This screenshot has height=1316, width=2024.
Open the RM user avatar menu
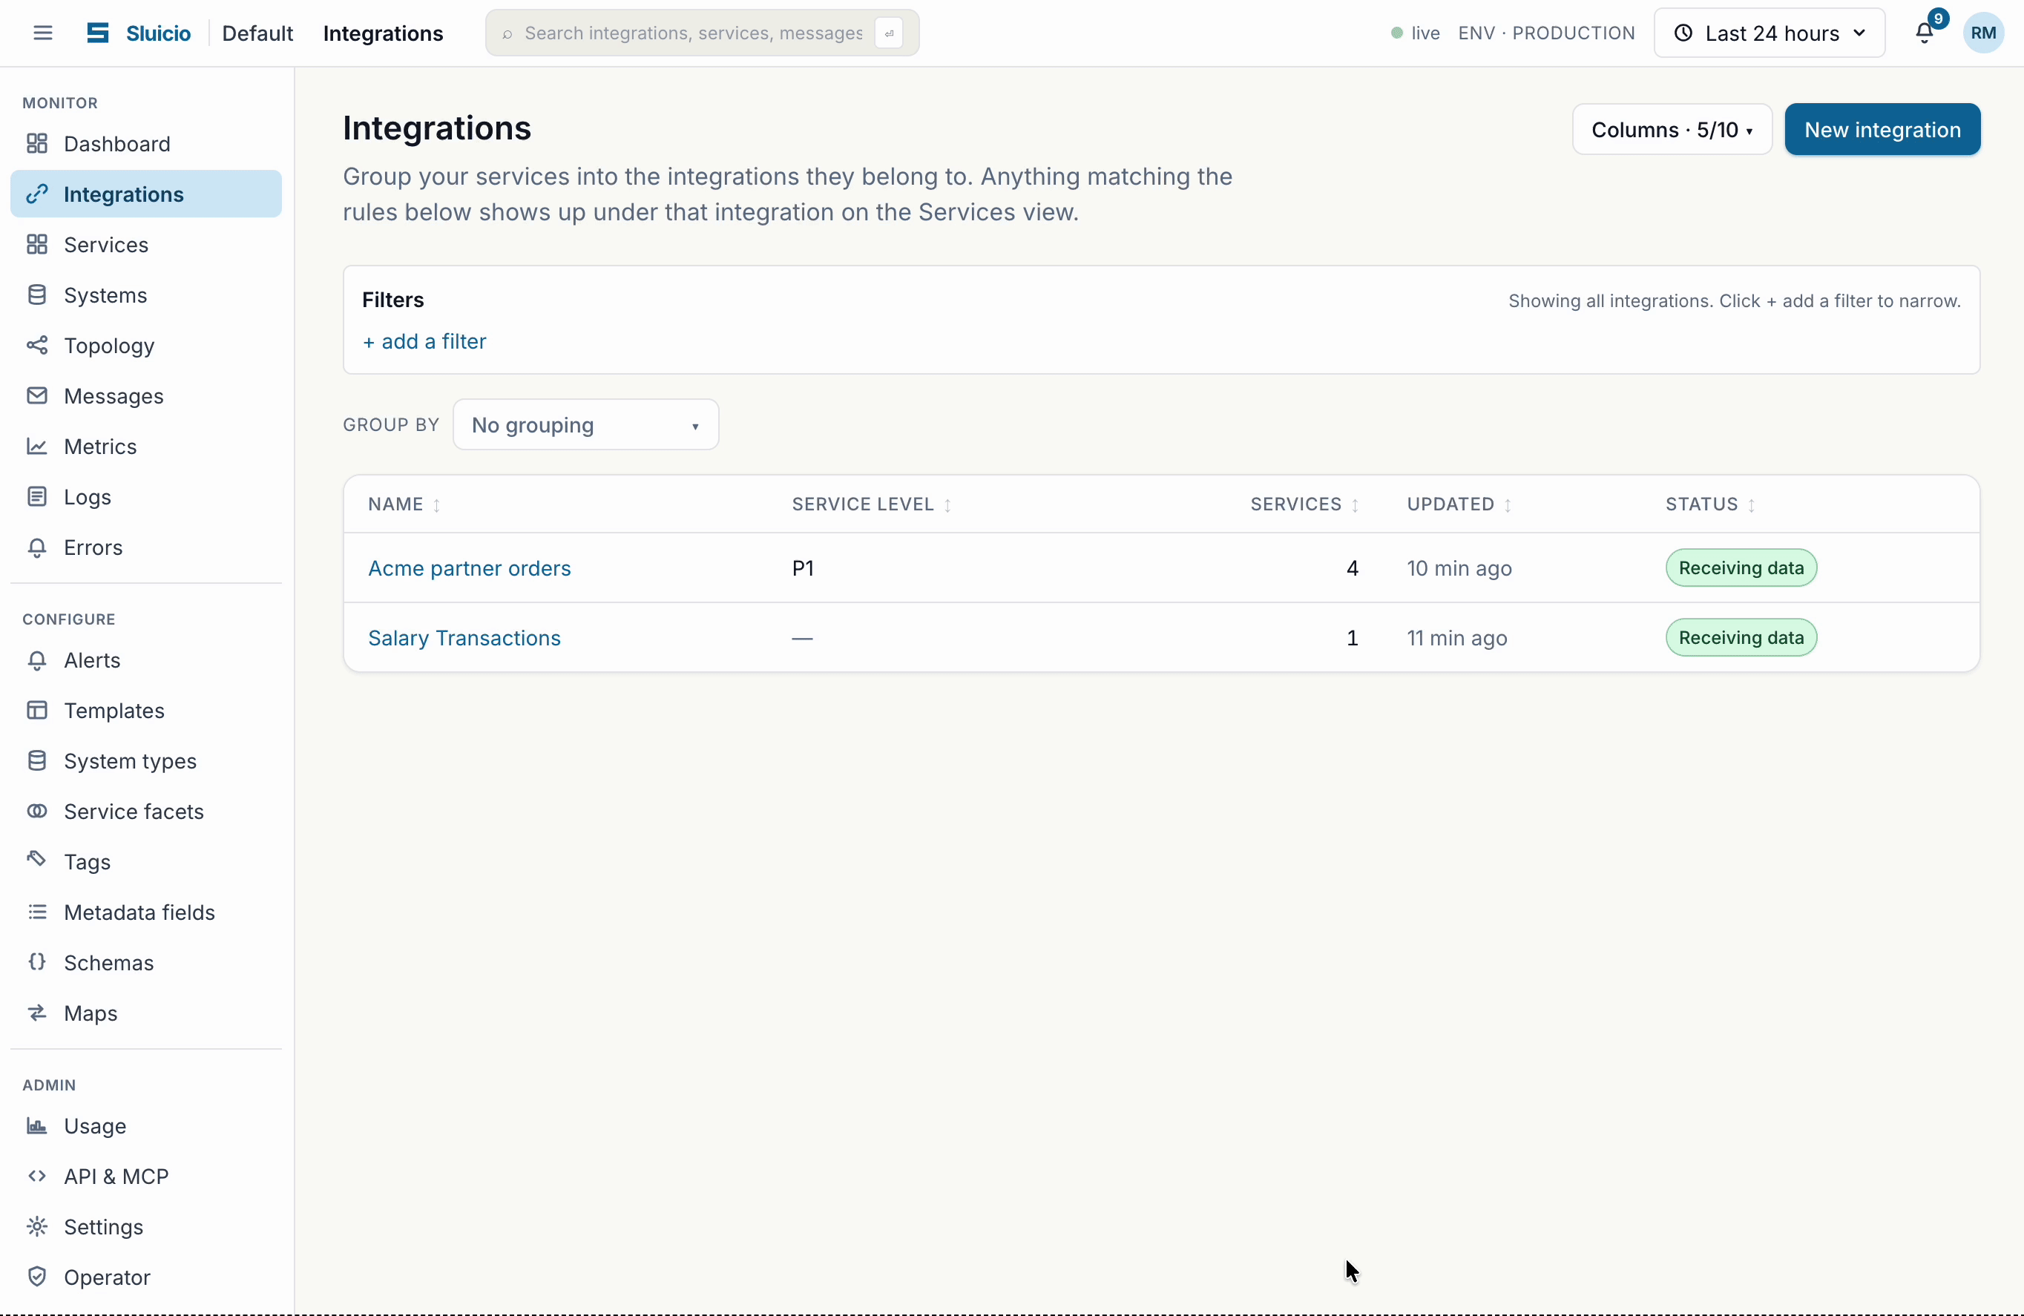pyautogui.click(x=1983, y=33)
